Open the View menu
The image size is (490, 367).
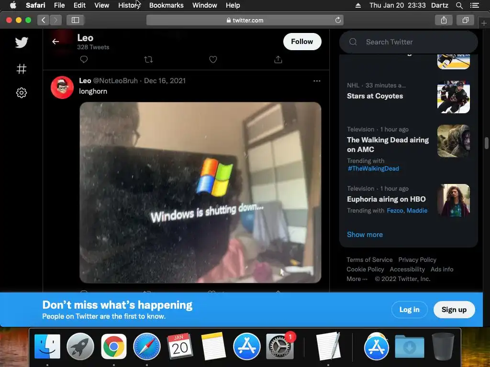(102, 5)
